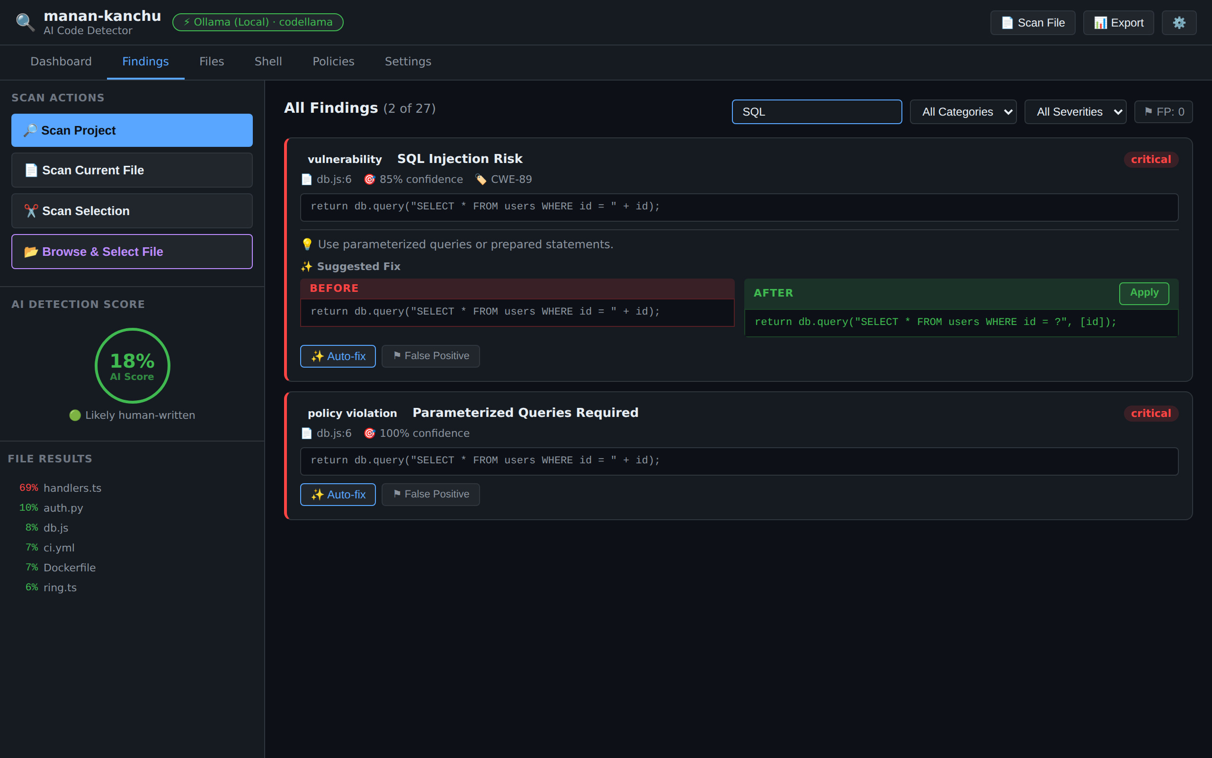Click the Parameterized Queries Required title
This screenshot has height=758, width=1212.
(526, 413)
